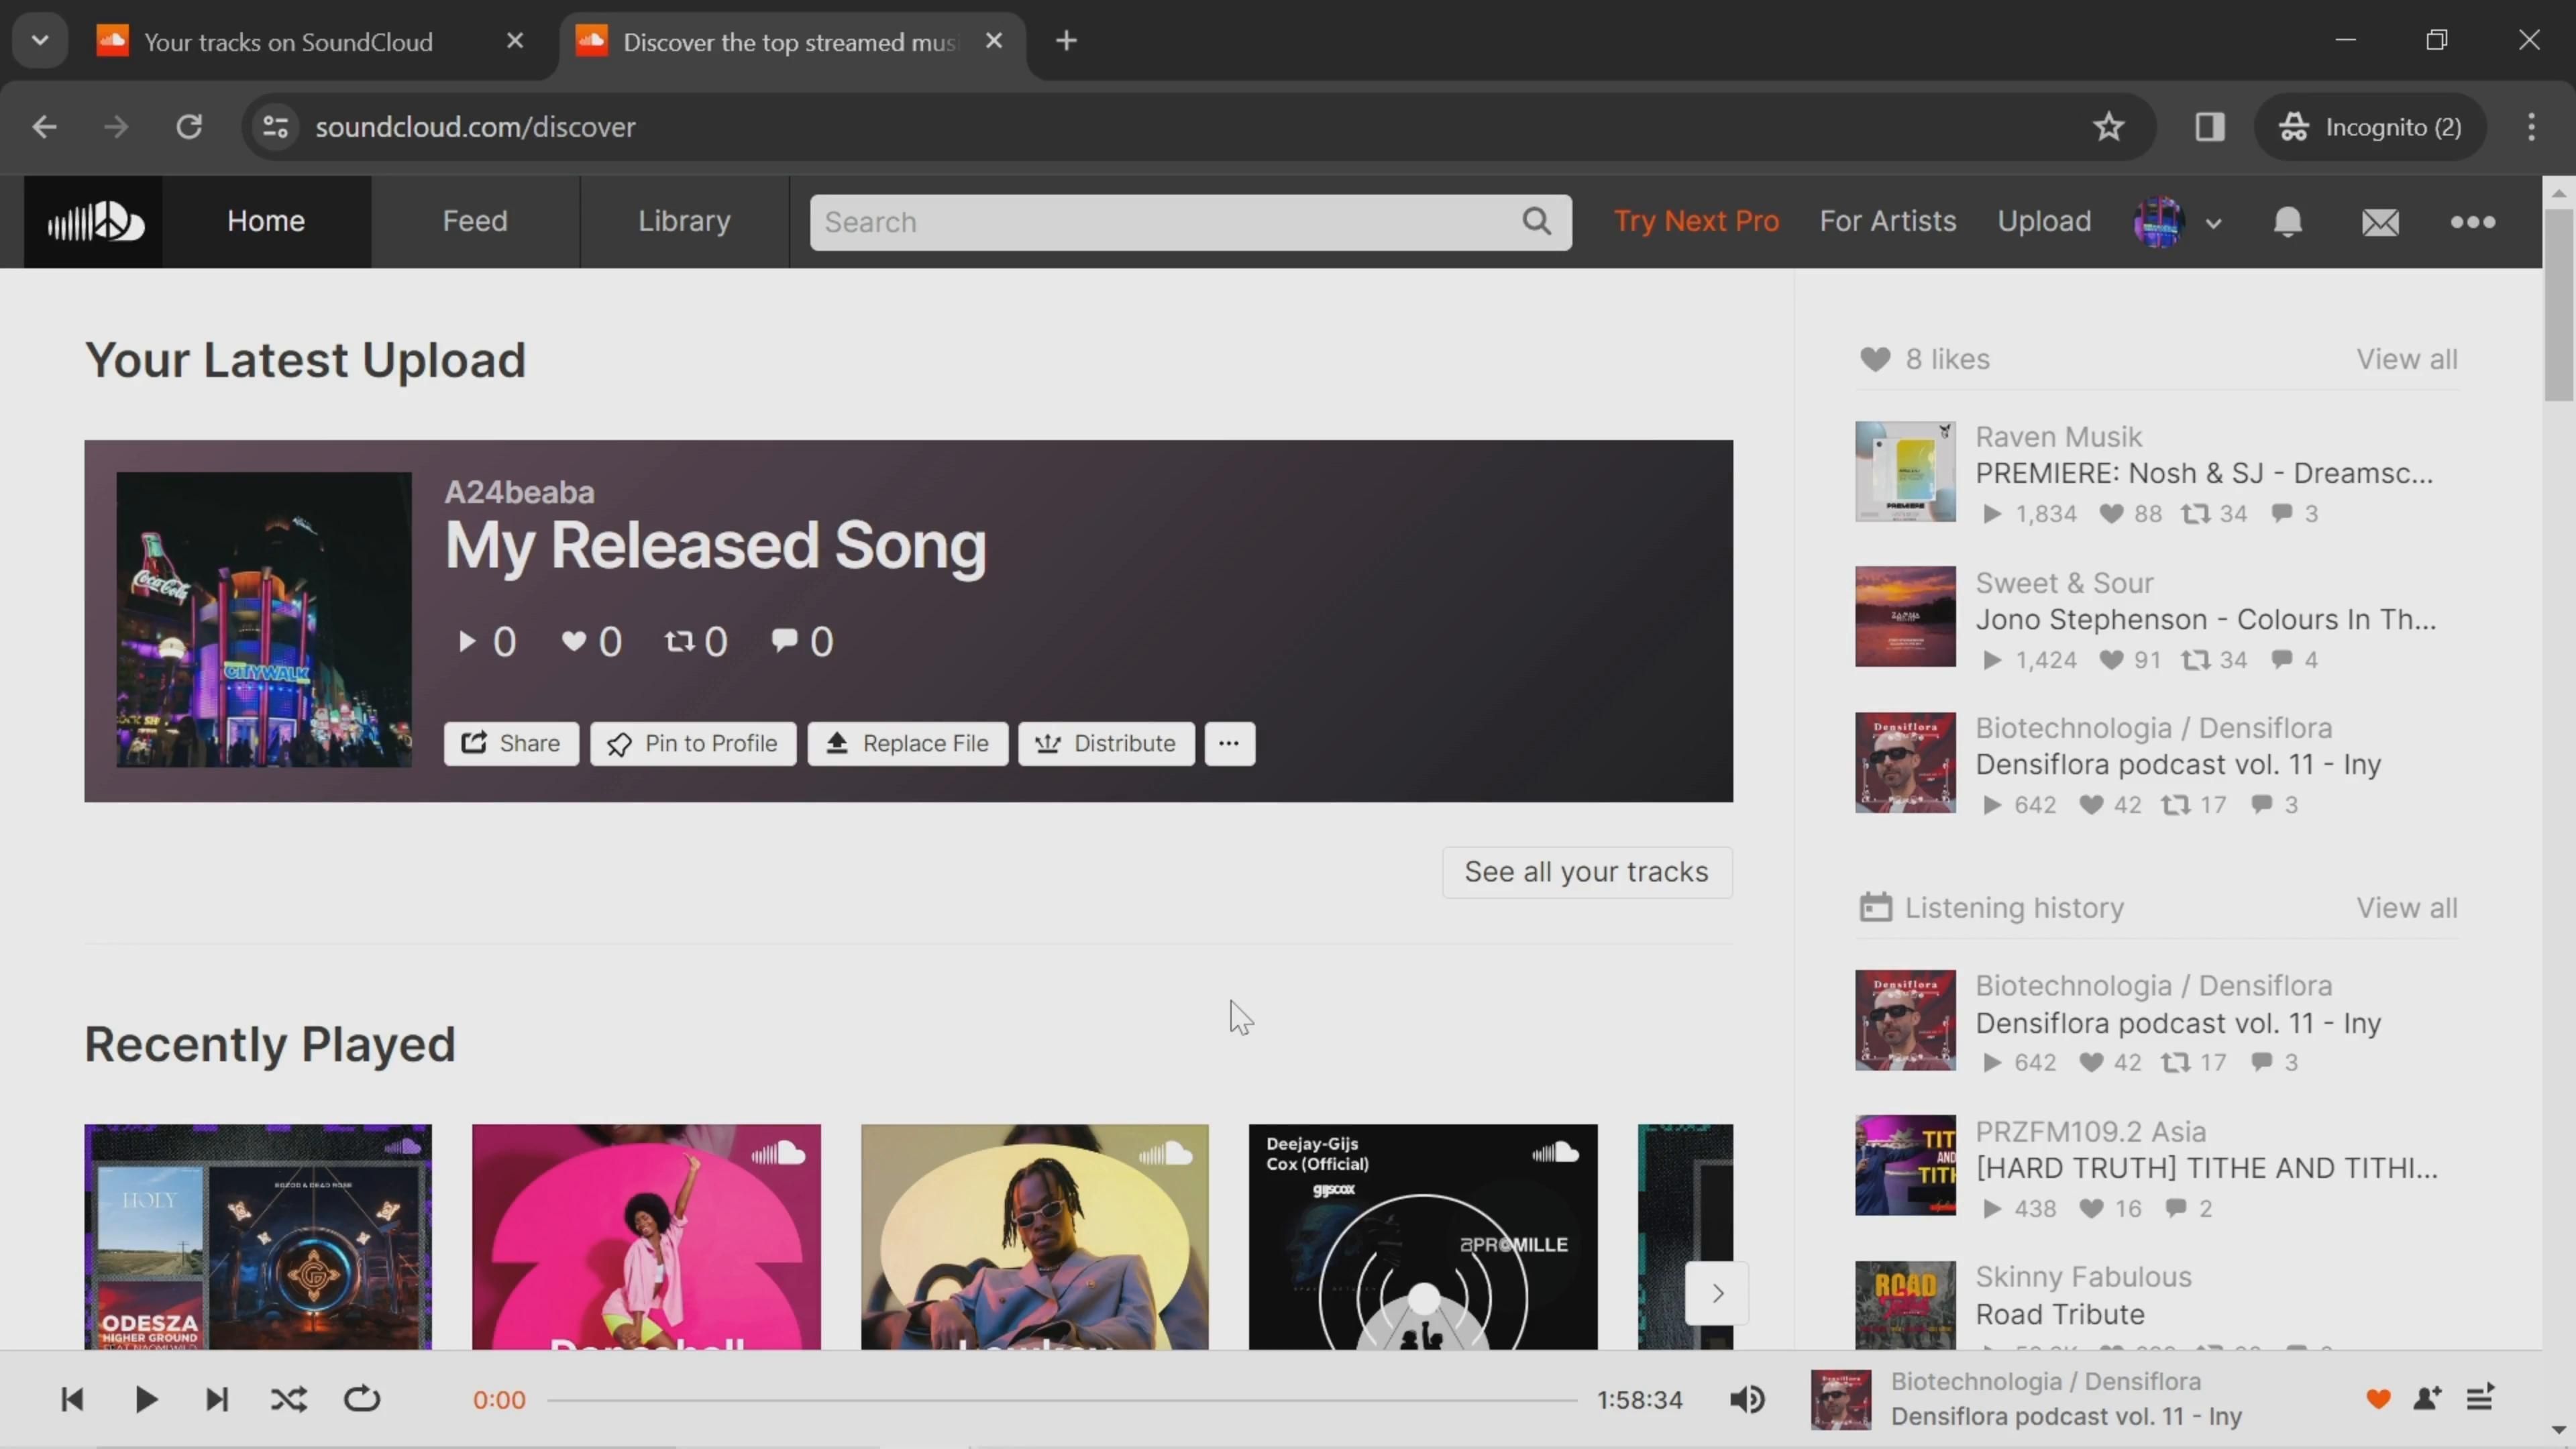Open the notifications bell
The width and height of the screenshot is (2576, 1449).
coord(2287,221)
